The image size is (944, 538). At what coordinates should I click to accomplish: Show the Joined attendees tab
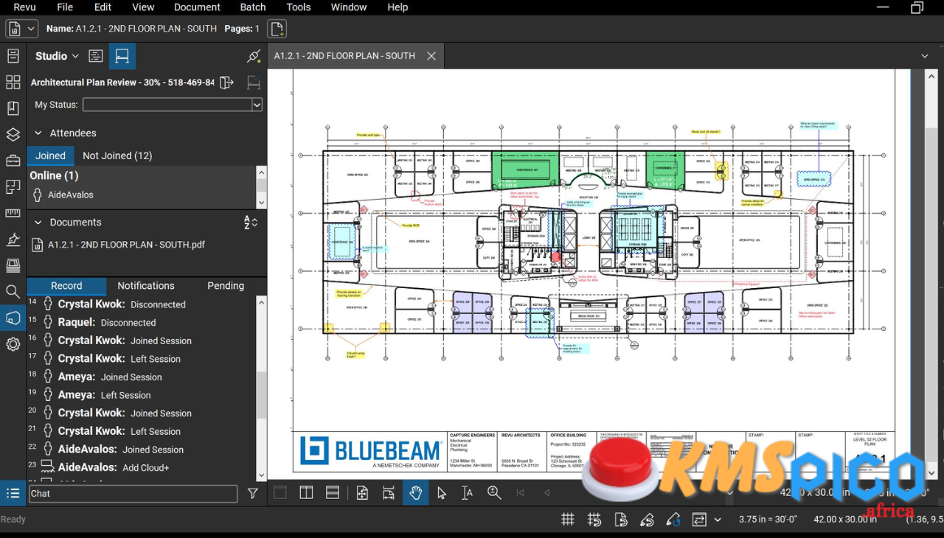pyautogui.click(x=50, y=156)
